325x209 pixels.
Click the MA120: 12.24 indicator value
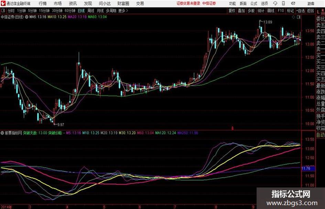point(165,133)
